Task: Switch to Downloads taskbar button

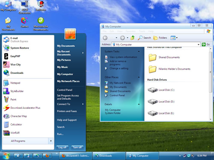Action: [x=109, y=156]
